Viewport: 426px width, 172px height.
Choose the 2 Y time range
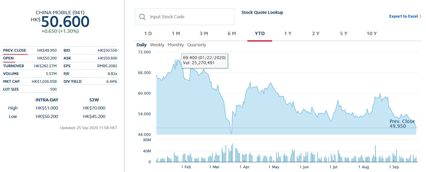click(316, 33)
